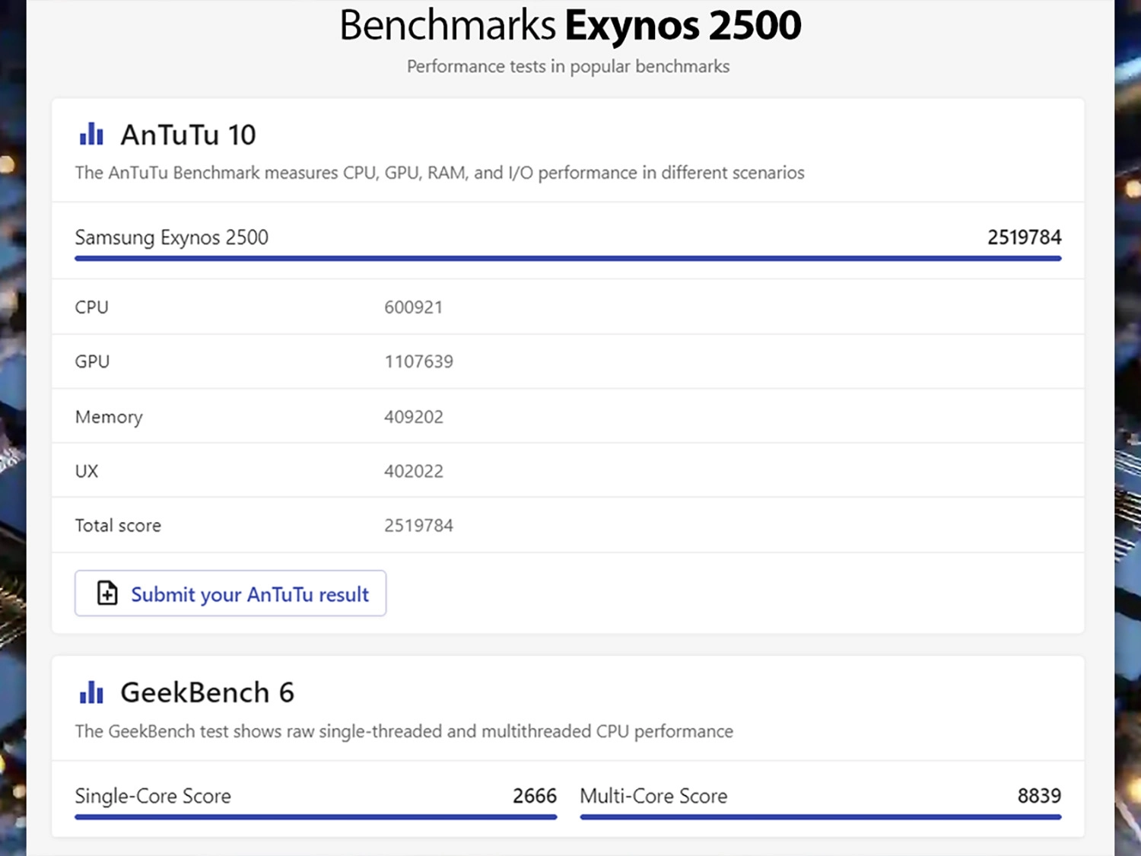
Task: Select single-core value 2666
Action: [x=535, y=796]
